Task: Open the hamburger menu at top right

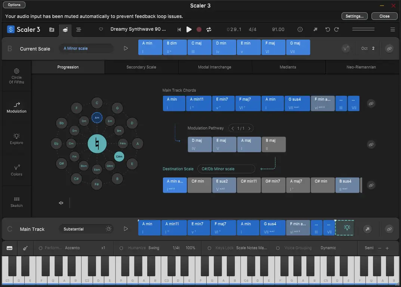Action: (x=392, y=30)
